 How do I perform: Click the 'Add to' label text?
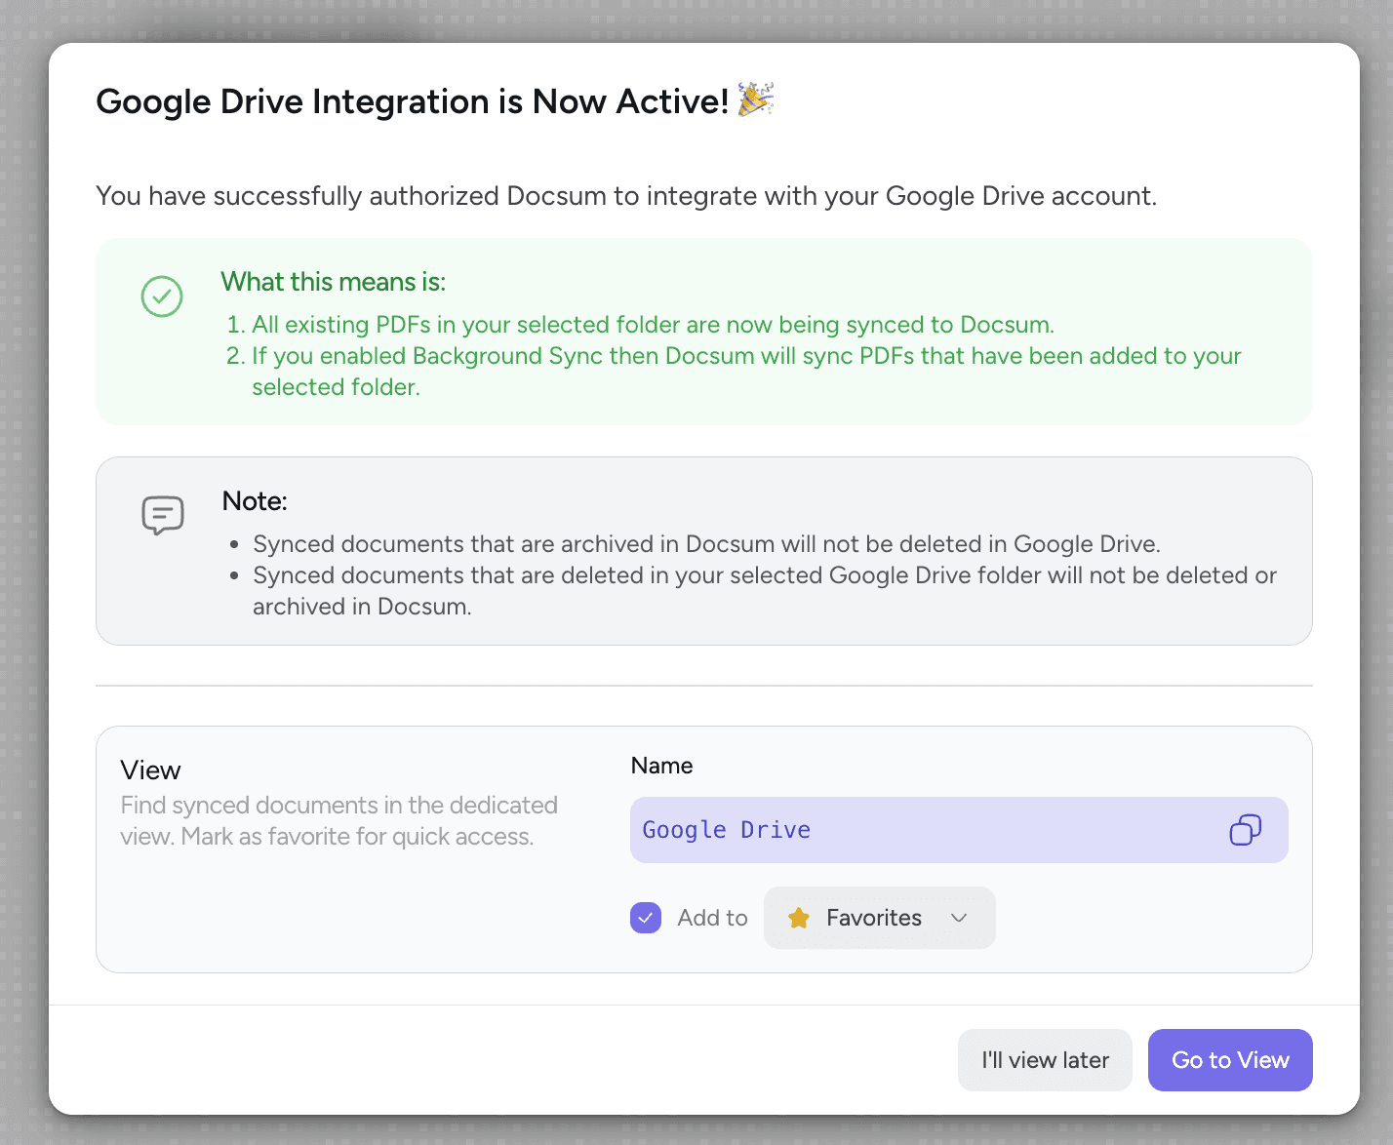(713, 918)
